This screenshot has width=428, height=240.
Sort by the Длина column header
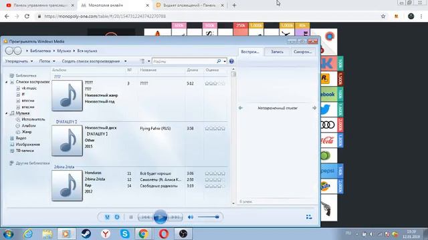click(x=193, y=70)
